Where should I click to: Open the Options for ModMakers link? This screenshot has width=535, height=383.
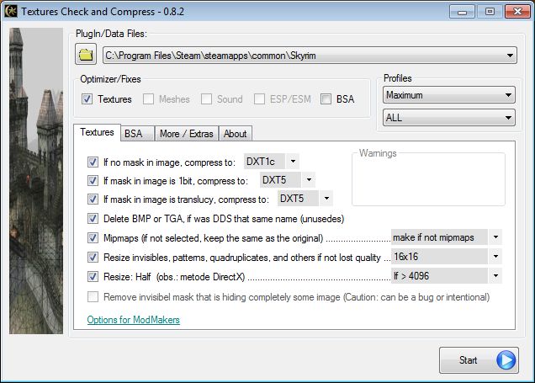[133, 320]
